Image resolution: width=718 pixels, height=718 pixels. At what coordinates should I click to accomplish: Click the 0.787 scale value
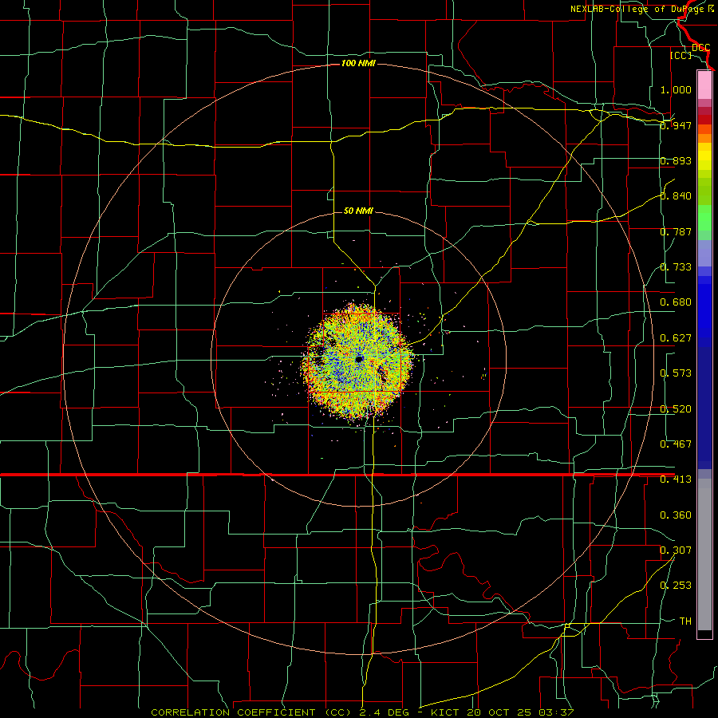click(676, 231)
